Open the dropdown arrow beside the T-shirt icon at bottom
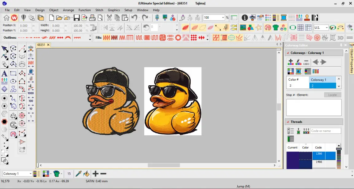Image resolution: width=354 pixels, height=189 pixels. pos(61,174)
